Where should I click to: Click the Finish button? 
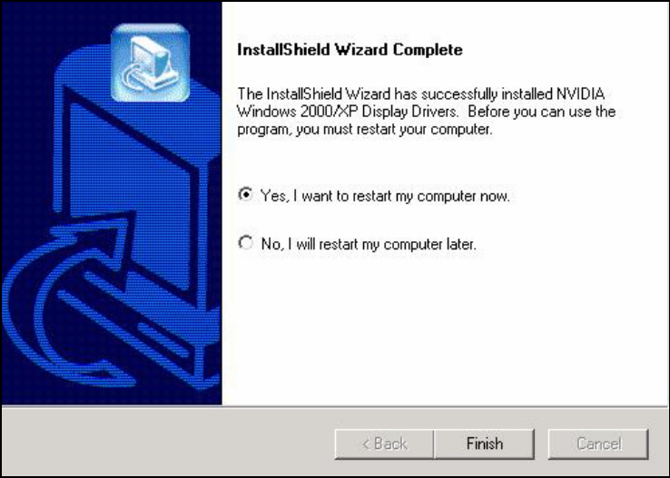tap(484, 444)
